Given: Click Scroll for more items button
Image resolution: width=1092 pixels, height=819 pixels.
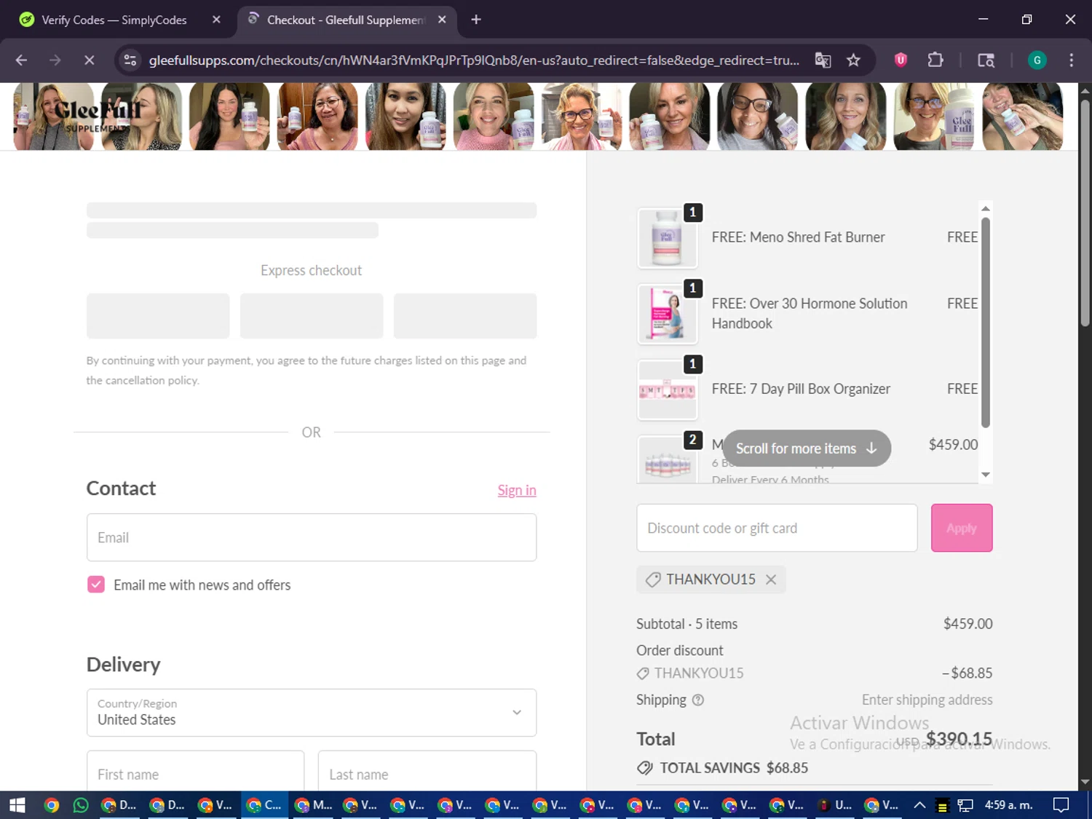Looking at the screenshot, I should point(807,448).
